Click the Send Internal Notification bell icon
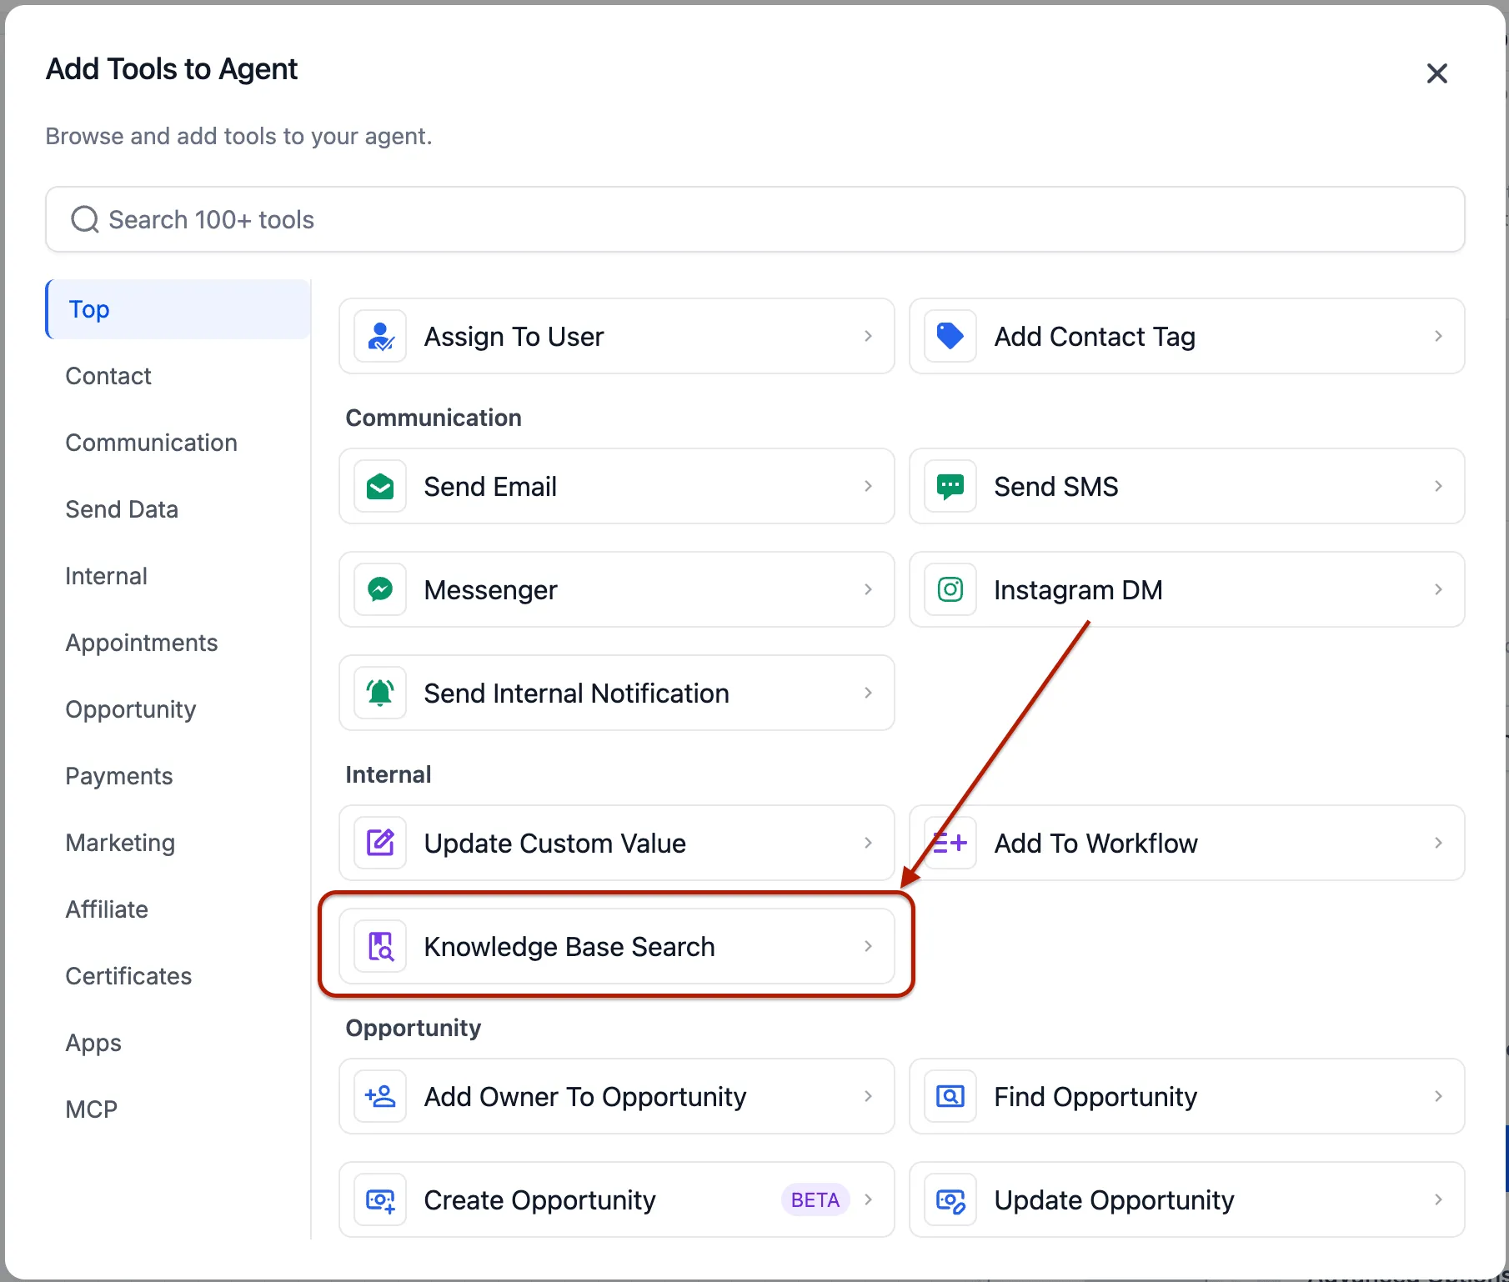The width and height of the screenshot is (1509, 1282). click(x=380, y=694)
